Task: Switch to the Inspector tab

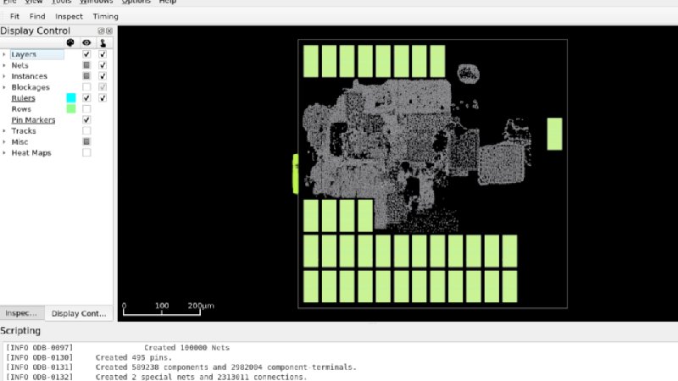Action: click(x=22, y=313)
